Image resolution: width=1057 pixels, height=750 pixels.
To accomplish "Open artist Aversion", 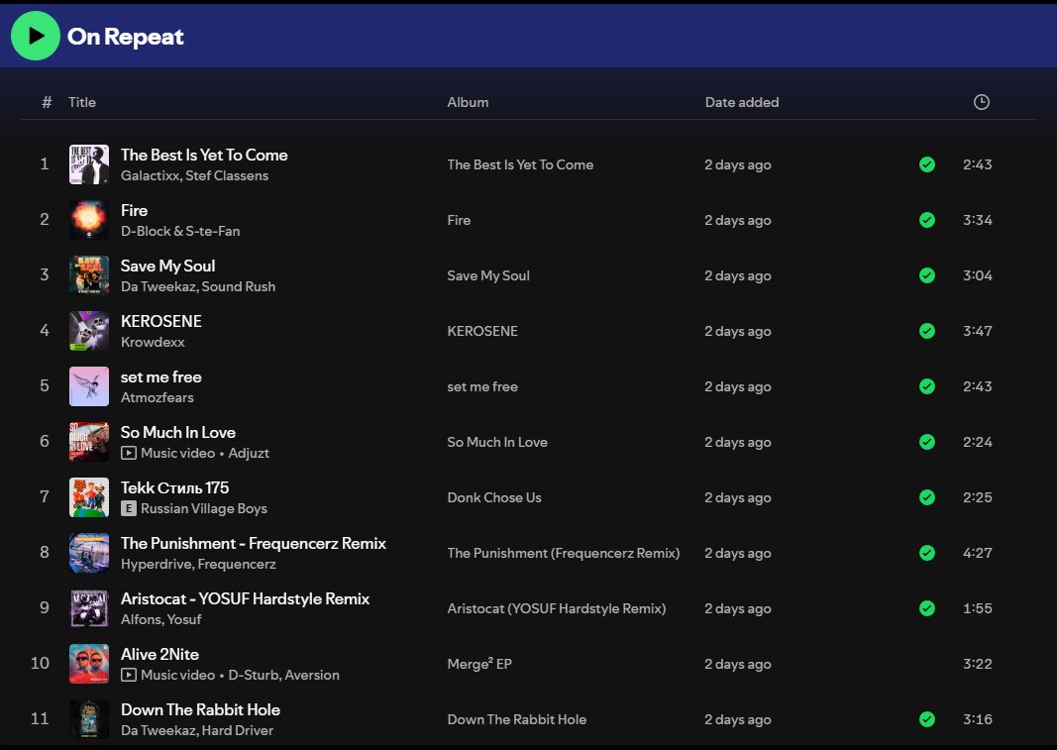I will click(x=311, y=675).
